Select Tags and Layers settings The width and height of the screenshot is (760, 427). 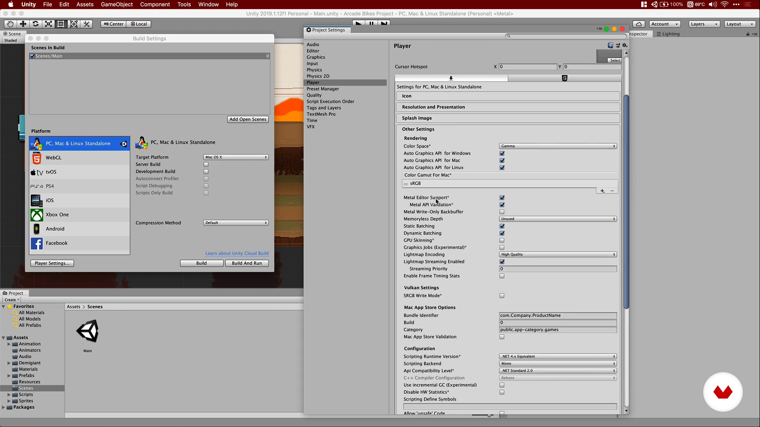click(x=323, y=108)
